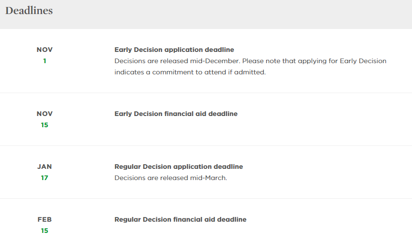Click the word "mid-December" in the description

click(x=219, y=61)
